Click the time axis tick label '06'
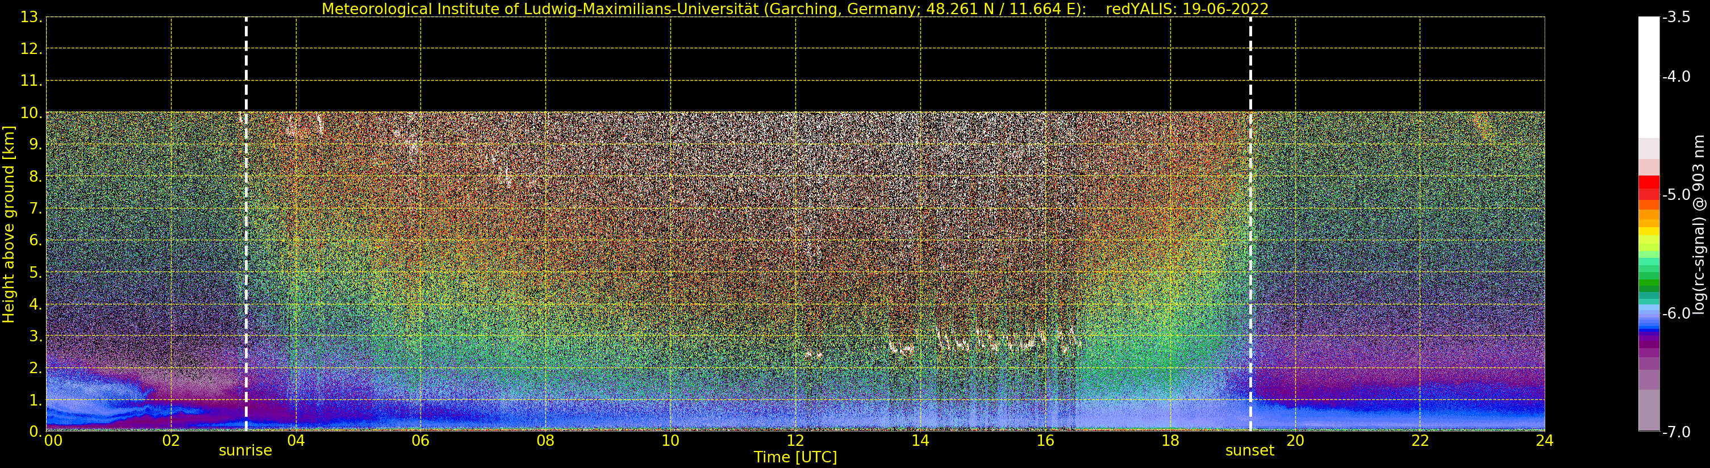This screenshot has height=468, width=1710. click(x=420, y=441)
